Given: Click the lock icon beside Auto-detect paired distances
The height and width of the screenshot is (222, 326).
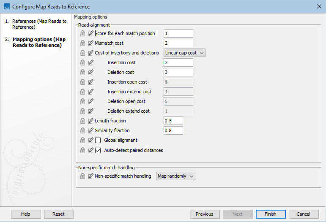Looking at the screenshot, I should [83, 150].
